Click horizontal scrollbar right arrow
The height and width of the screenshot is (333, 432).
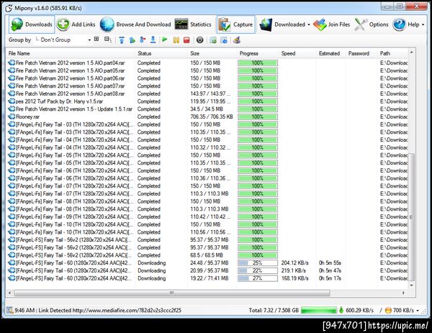point(404,293)
